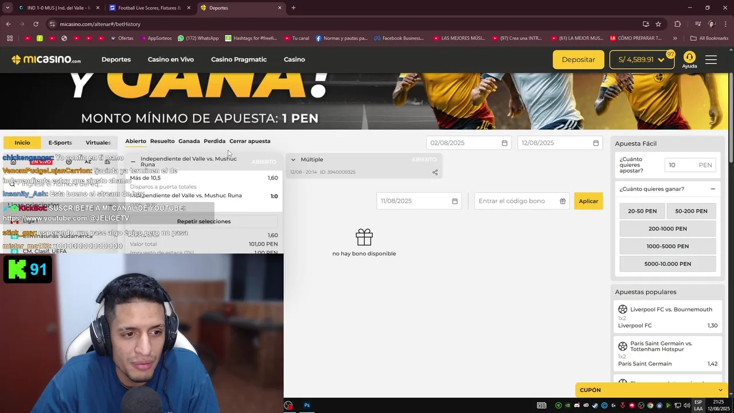Click the page vertical scrollbar

(731, 118)
